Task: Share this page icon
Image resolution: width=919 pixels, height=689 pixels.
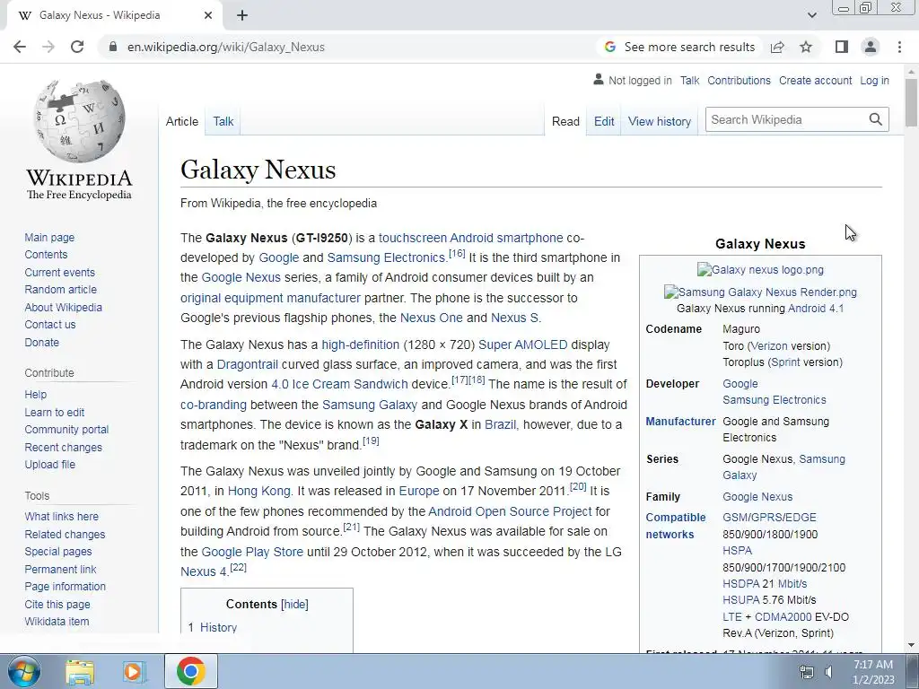Action: (777, 47)
